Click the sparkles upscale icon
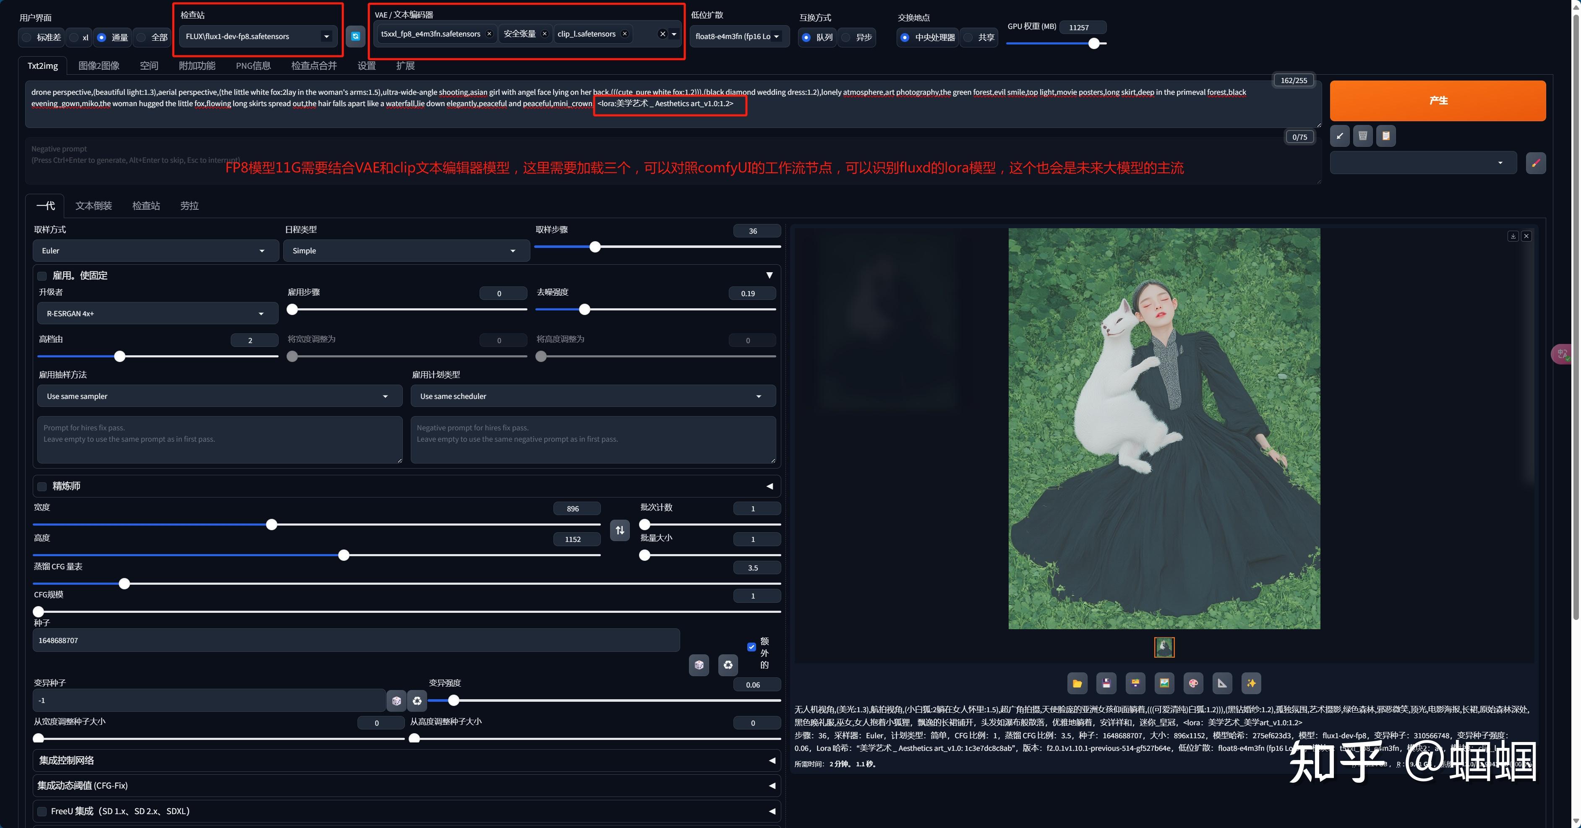Image resolution: width=1581 pixels, height=828 pixels. [1251, 682]
